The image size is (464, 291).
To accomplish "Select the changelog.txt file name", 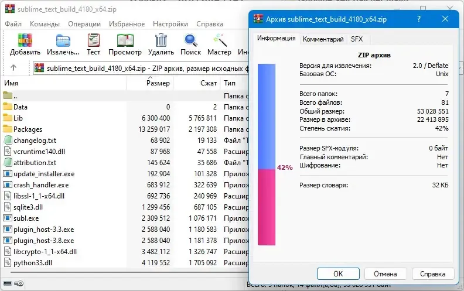I will (x=35, y=141).
